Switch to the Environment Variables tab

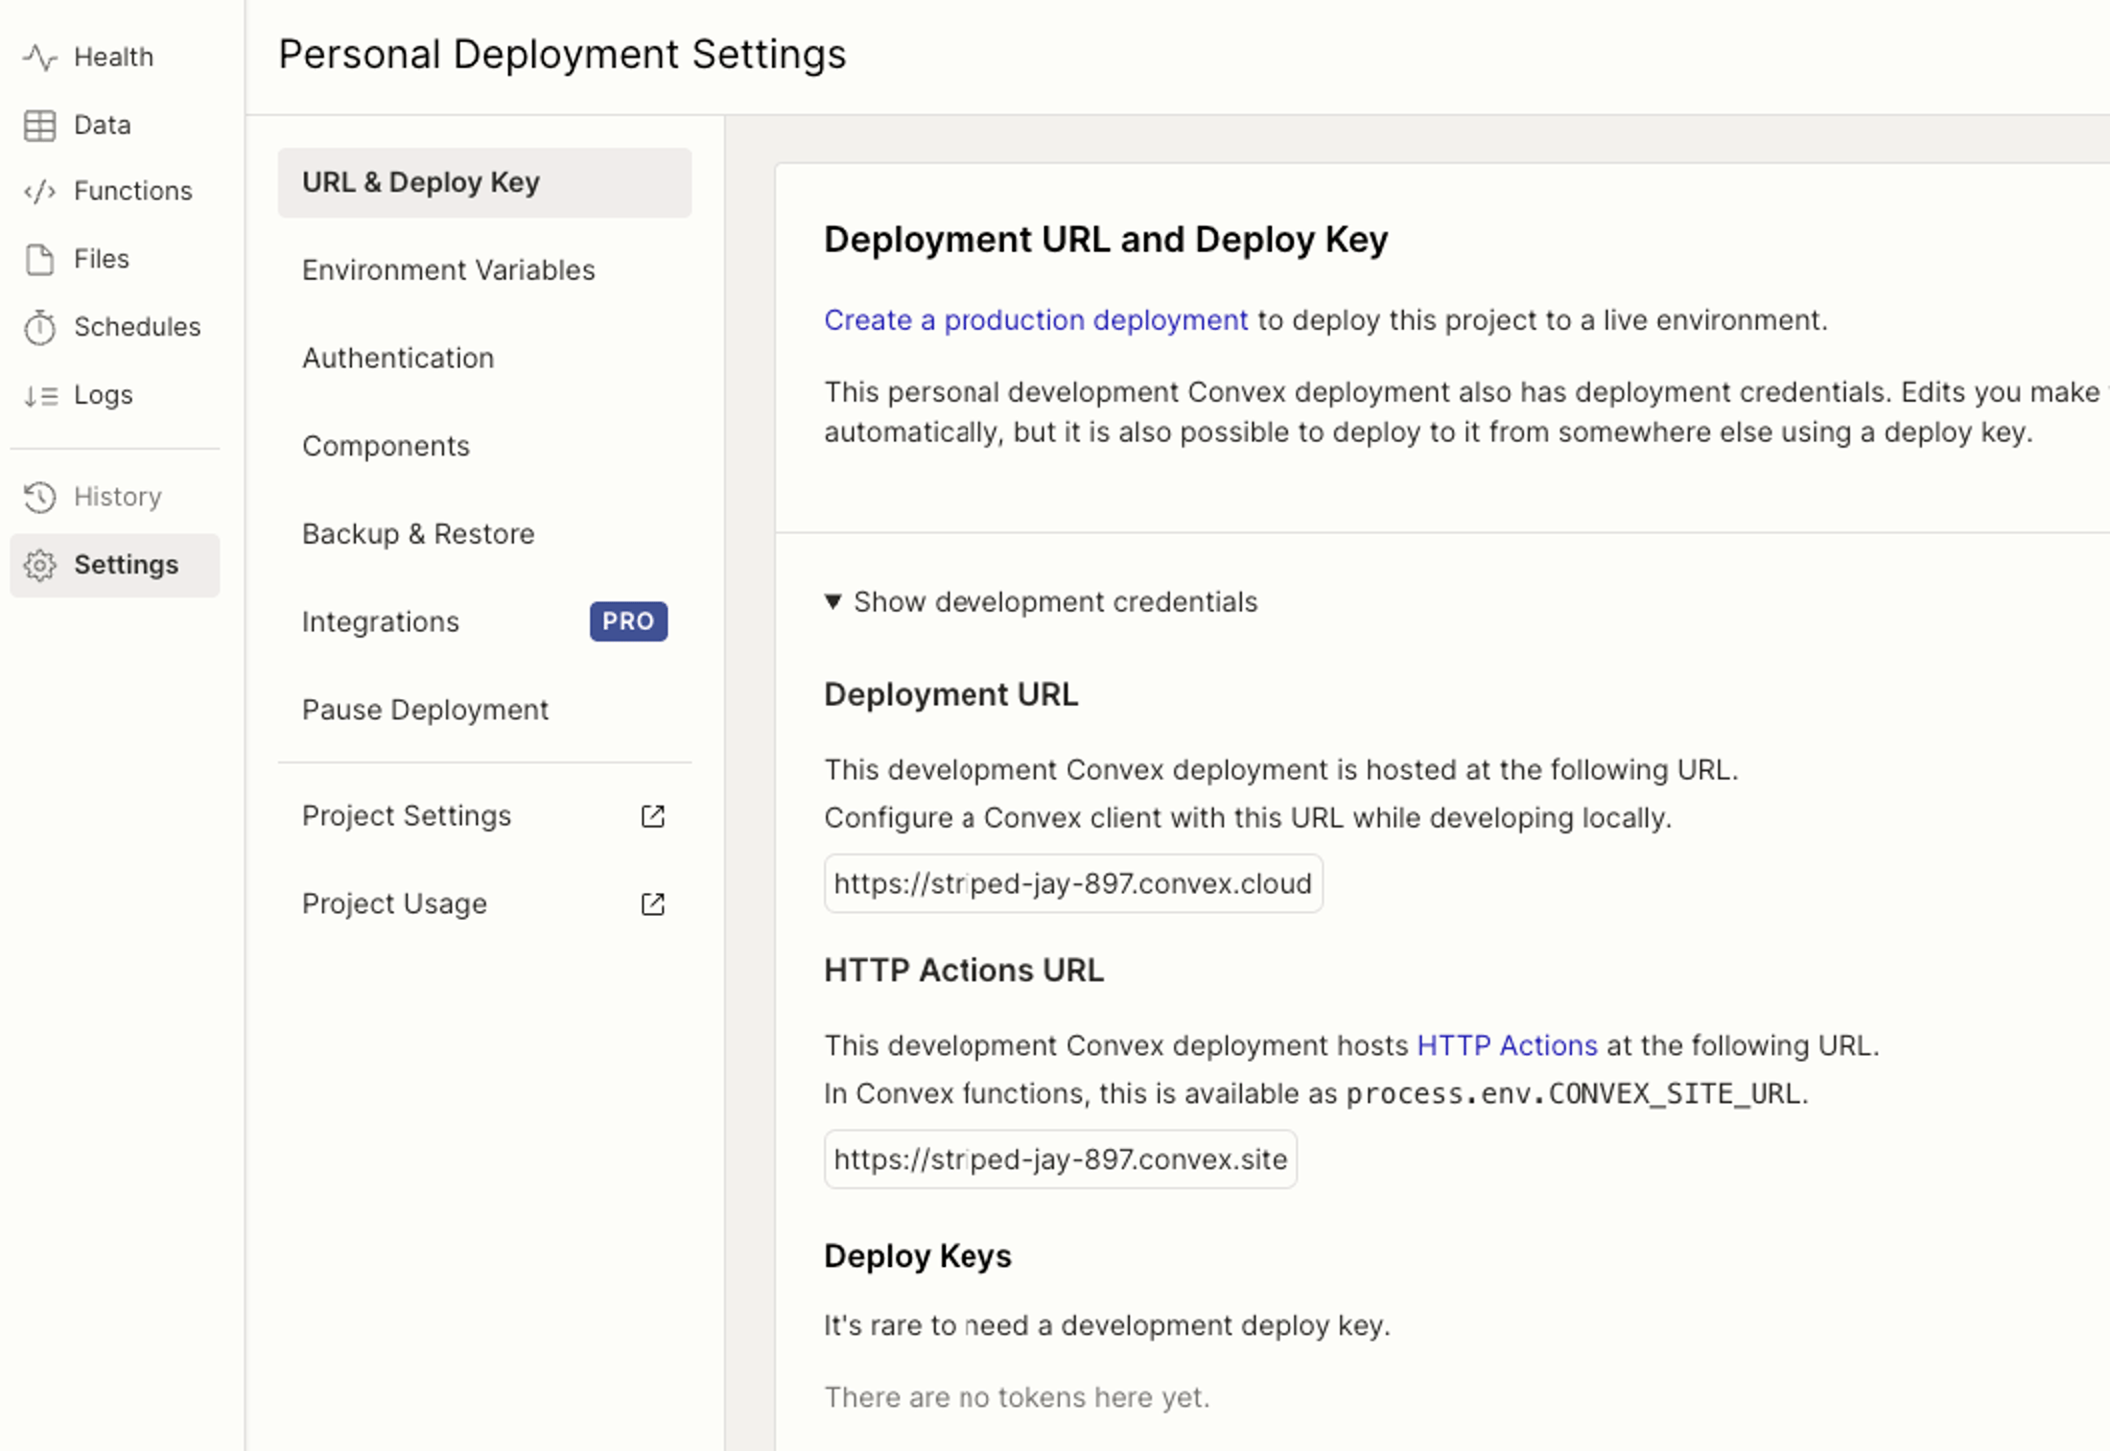[x=448, y=269]
